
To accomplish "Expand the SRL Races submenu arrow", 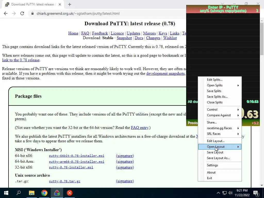I will click(238, 134).
